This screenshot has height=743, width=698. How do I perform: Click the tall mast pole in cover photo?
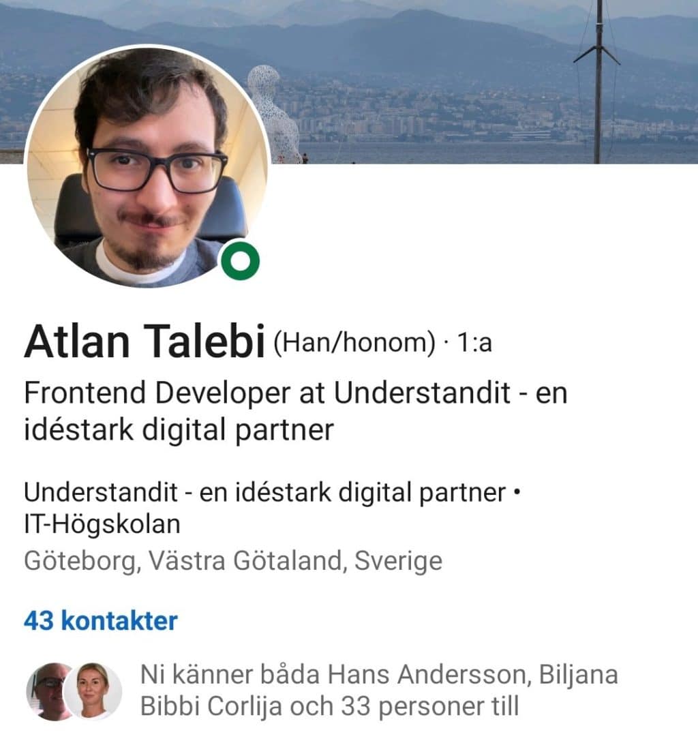click(x=598, y=82)
